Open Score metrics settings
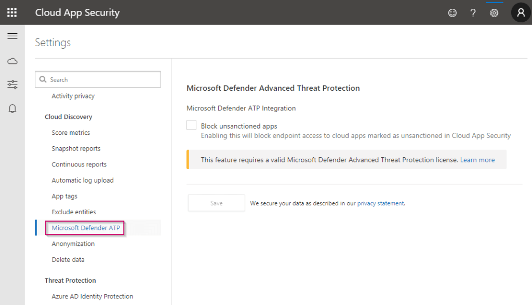 (x=71, y=133)
